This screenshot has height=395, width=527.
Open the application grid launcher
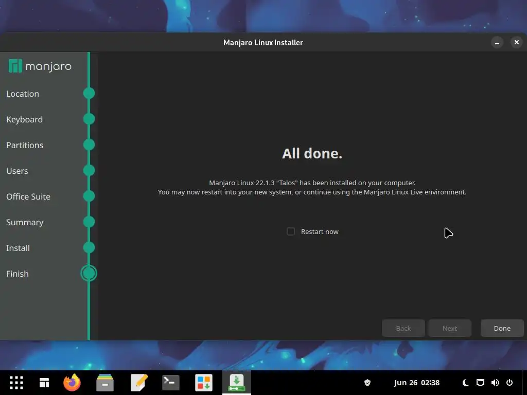coord(16,383)
